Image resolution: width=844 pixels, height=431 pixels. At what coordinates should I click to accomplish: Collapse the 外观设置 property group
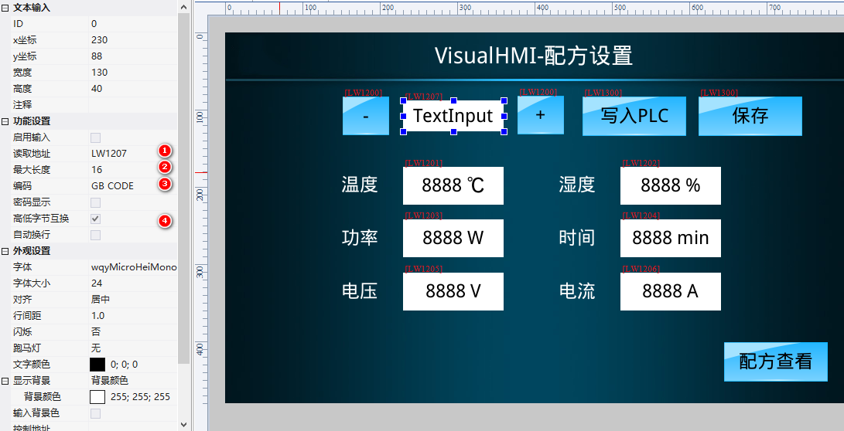pos(5,251)
